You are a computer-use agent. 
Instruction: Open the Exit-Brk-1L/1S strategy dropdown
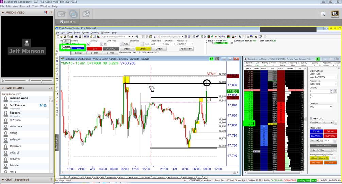(x=322, y=122)
